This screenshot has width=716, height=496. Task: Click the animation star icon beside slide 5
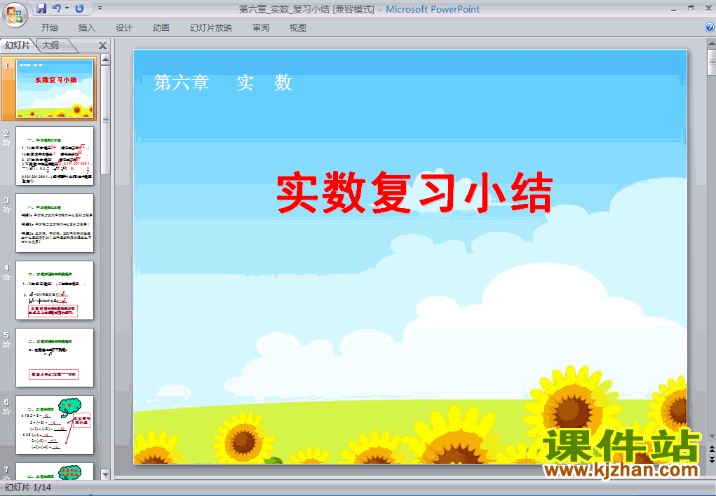[6, 345]
